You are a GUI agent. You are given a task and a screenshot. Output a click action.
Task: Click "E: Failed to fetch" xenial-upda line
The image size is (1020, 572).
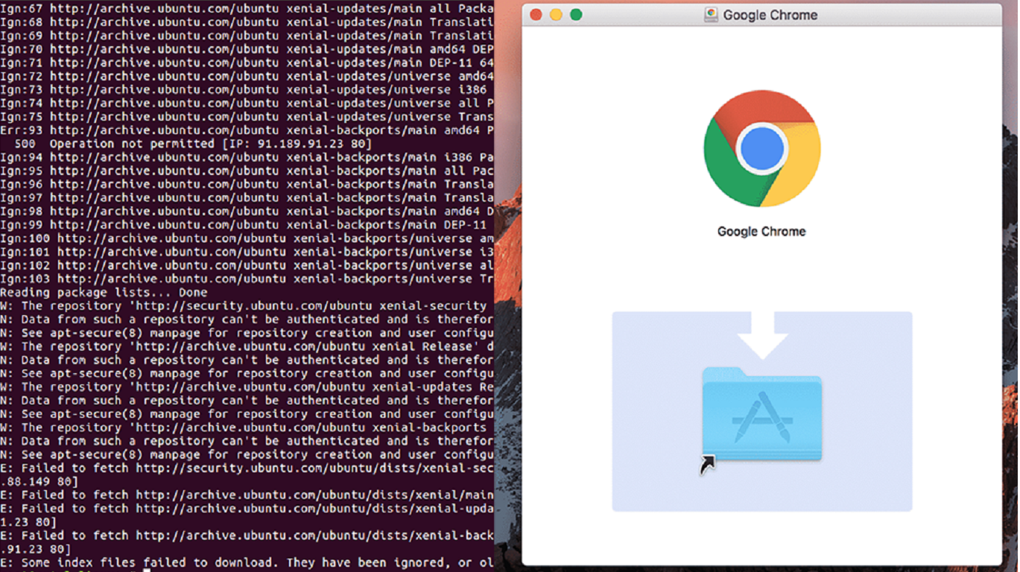[x=247, y=508]
